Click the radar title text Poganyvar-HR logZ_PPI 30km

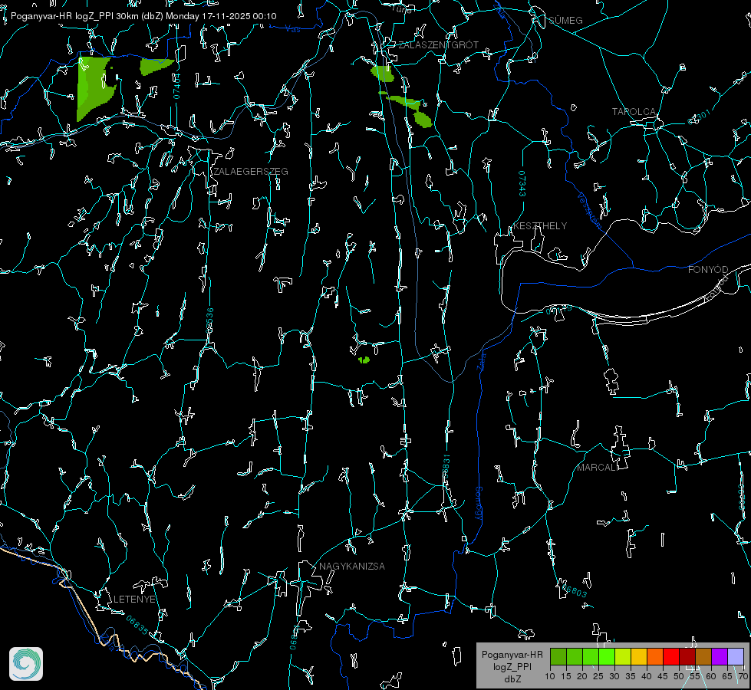tap(74, 16)
